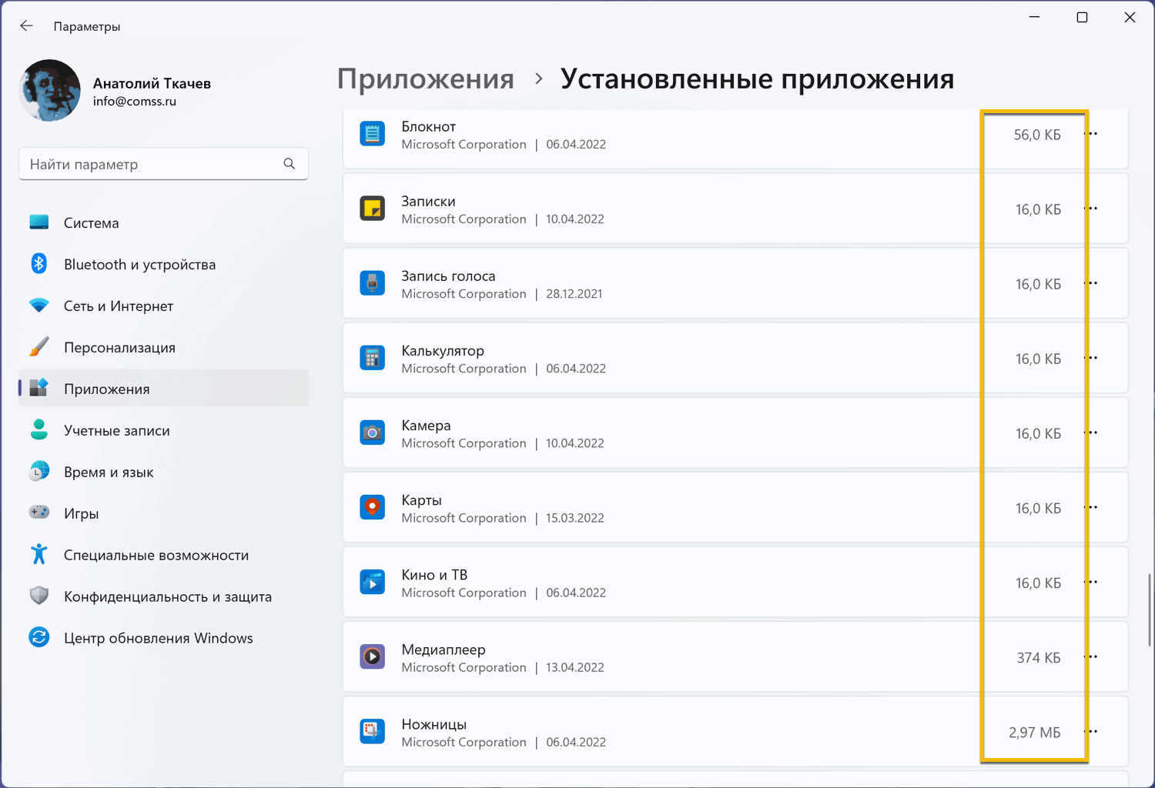Open the user profile avatar picture
This screenshot has height=788, width=1155.
pyautogui.click(x=49, y=91)
